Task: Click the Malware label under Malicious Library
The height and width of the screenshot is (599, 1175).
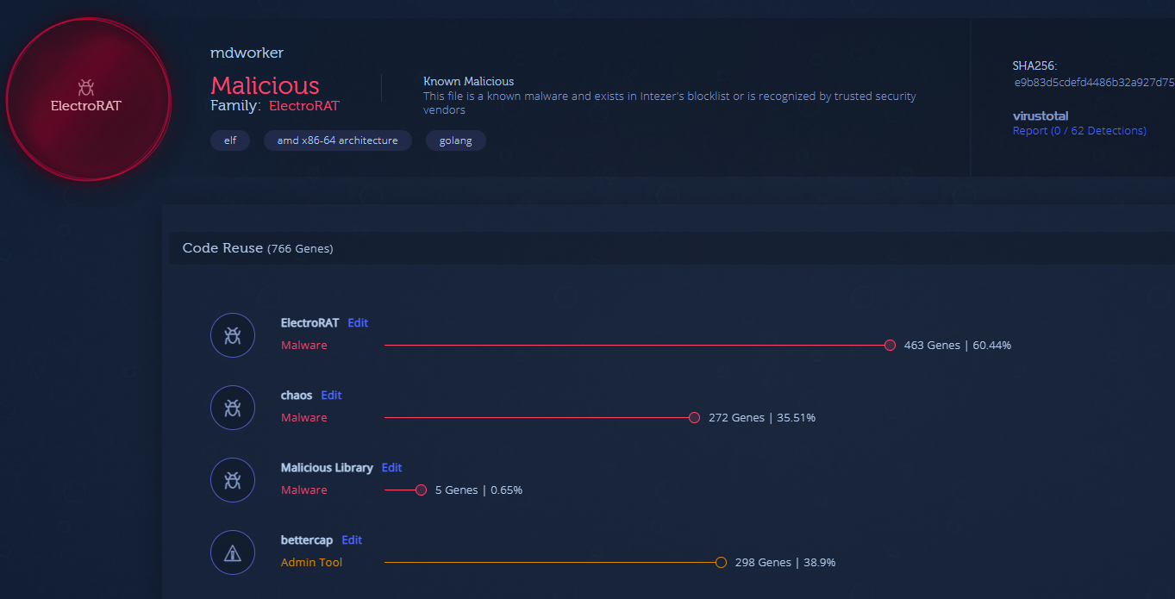Action: click(303, 490)
